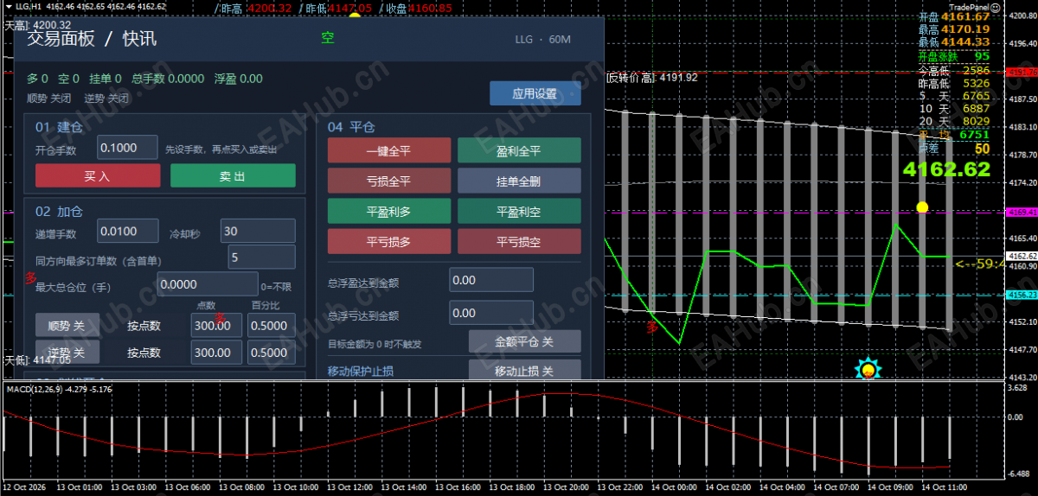Click the magenta 4169.41 price label
Image resolution: width=1038 pixels, height=496 pixels.
[x=1022, y=212]
